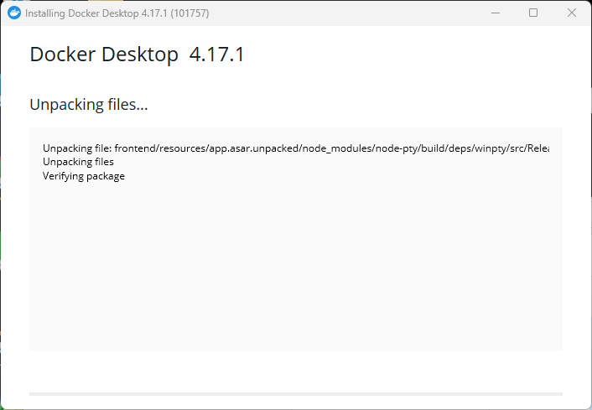Image resolution: width=592 pixels, height=410 pixels.
Task: Click empty space in the title bar
Action: tap(335, 13)
